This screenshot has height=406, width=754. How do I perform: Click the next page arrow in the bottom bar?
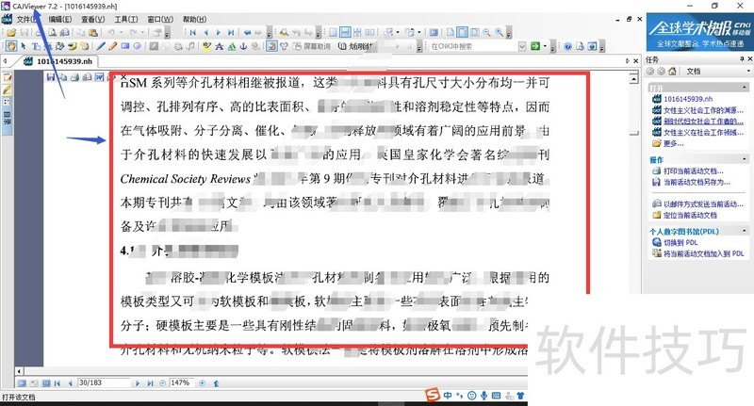(138, 383)
